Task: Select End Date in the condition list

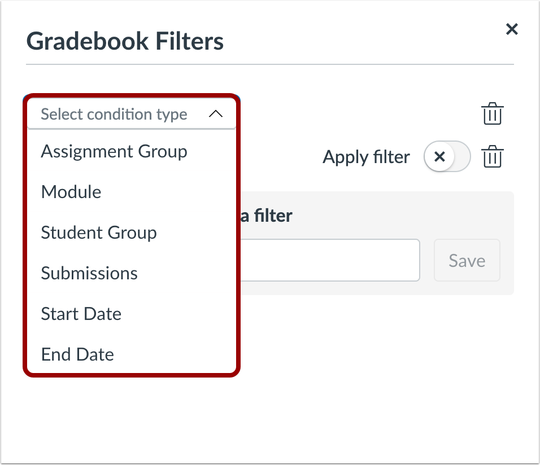Action: point(77,354)
